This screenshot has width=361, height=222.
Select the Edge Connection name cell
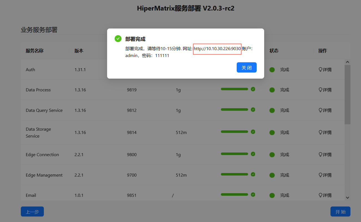[42, 155]
